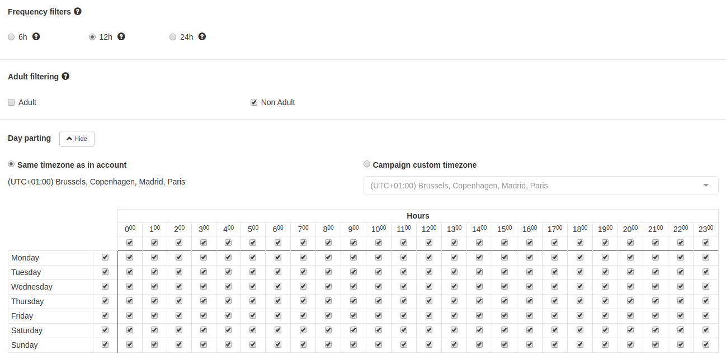Click help icon next to Frequency filters

(x=78, y=12)
